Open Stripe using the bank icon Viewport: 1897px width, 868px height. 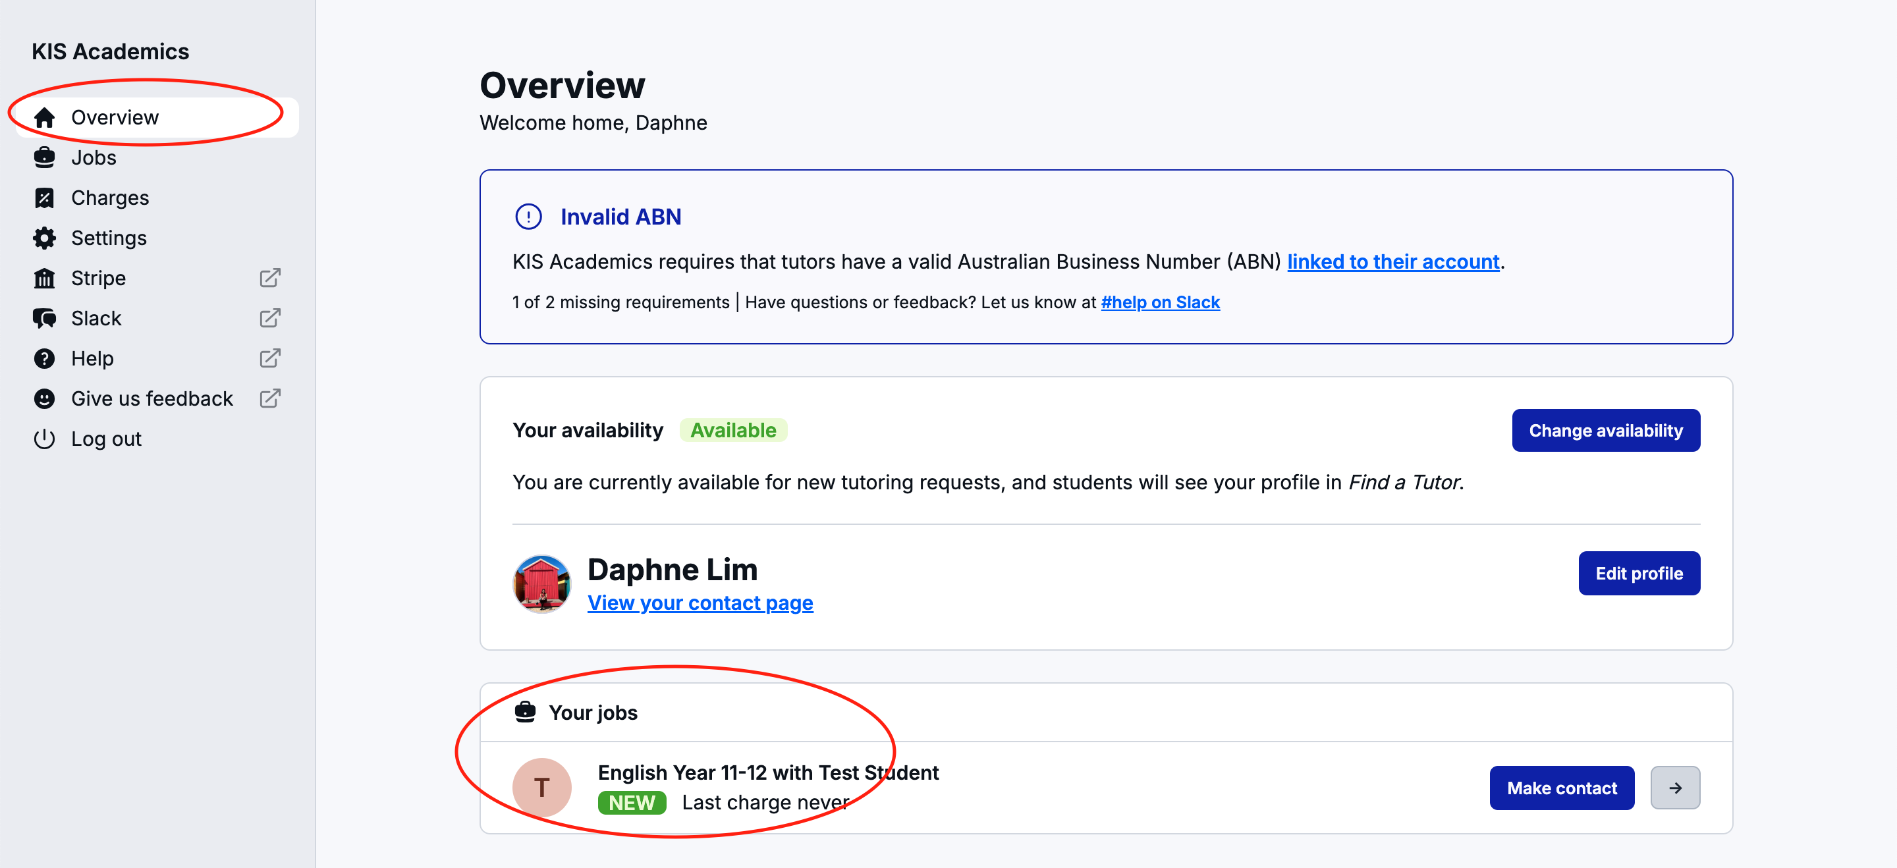pos(45,277)
